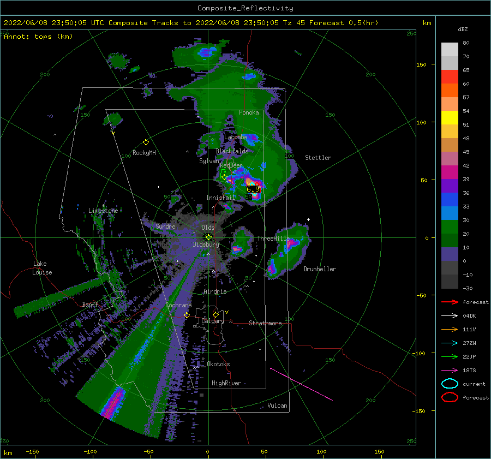491x459 pixels.
Task: Click the red forecast ellipse legend icon
Action: pos(450,397)
